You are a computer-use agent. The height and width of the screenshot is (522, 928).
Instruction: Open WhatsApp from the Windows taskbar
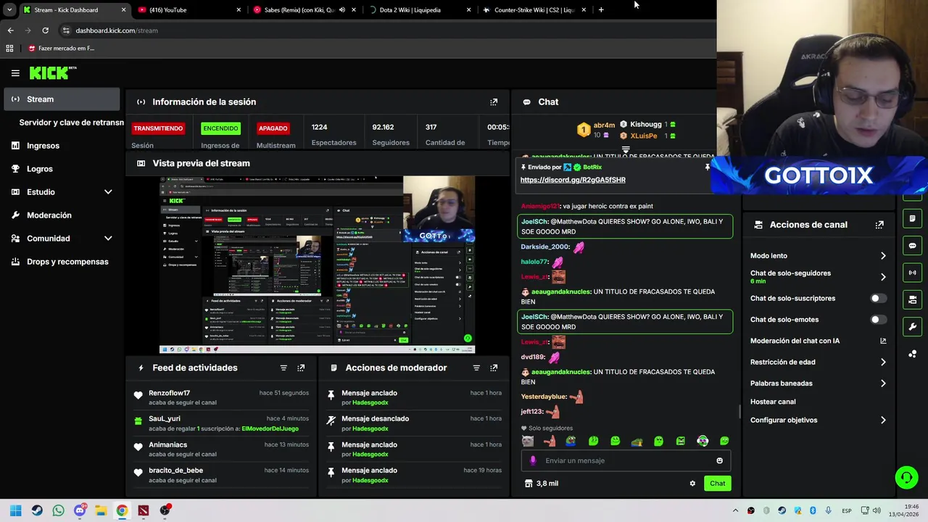point(58,510)
